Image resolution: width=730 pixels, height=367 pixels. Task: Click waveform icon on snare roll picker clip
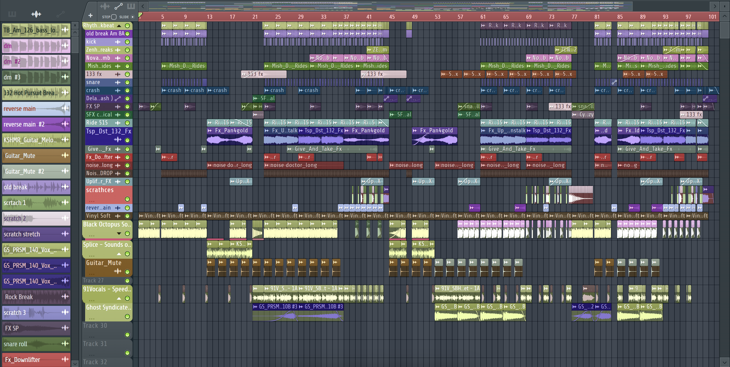pos(65,343)
